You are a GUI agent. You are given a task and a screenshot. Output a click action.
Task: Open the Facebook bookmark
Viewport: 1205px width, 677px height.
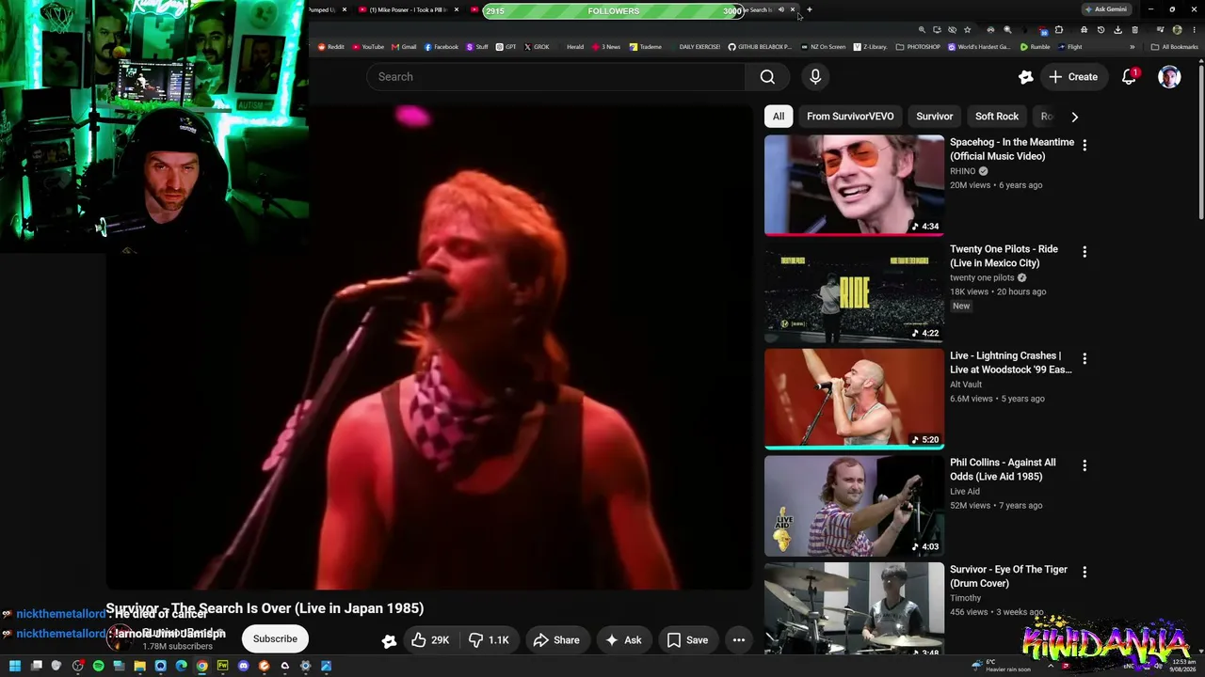tap(442, 47)
